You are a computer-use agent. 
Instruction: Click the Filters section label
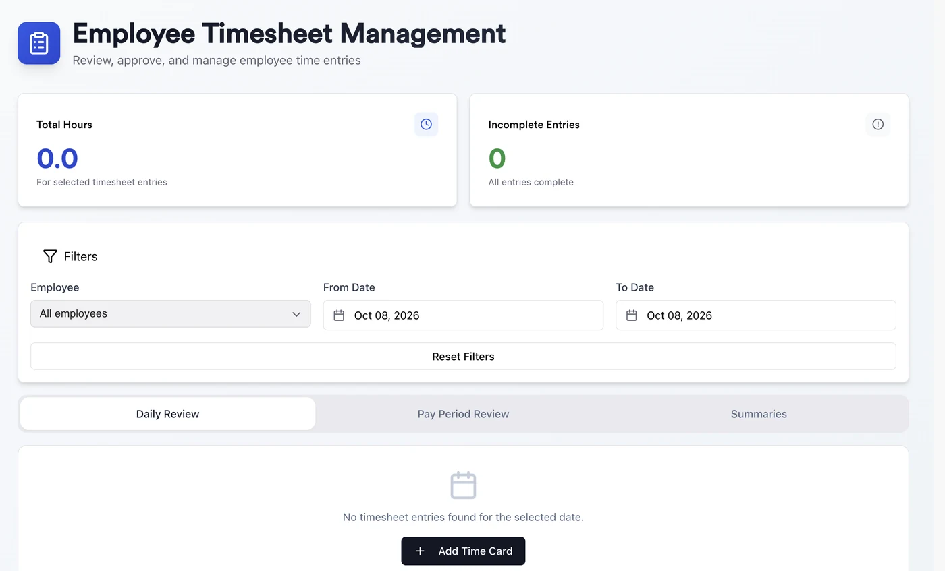[81, 256]
